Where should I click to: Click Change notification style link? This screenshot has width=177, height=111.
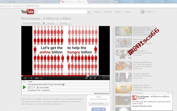tap(142, 106)
